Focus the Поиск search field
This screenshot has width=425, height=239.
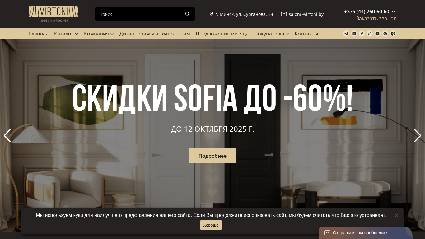[139, 14]
